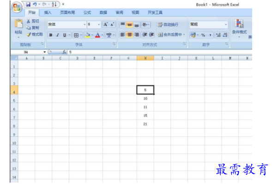Open the 剪贴板 group dialog launcher
The height and width of the screenshot is (184, 272).
[42, 44]
